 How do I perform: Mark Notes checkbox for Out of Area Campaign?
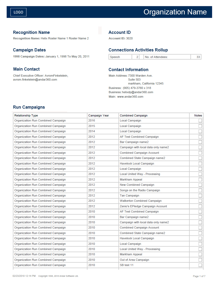point(200,260)
